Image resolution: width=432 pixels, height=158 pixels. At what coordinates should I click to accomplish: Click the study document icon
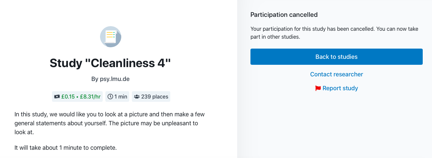(x=111, y=37)
